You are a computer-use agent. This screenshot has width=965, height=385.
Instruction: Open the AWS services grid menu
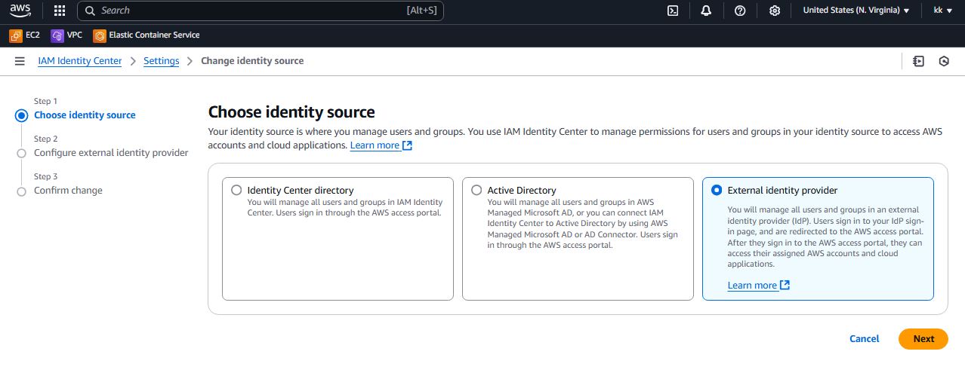click(x=60, y=11)
